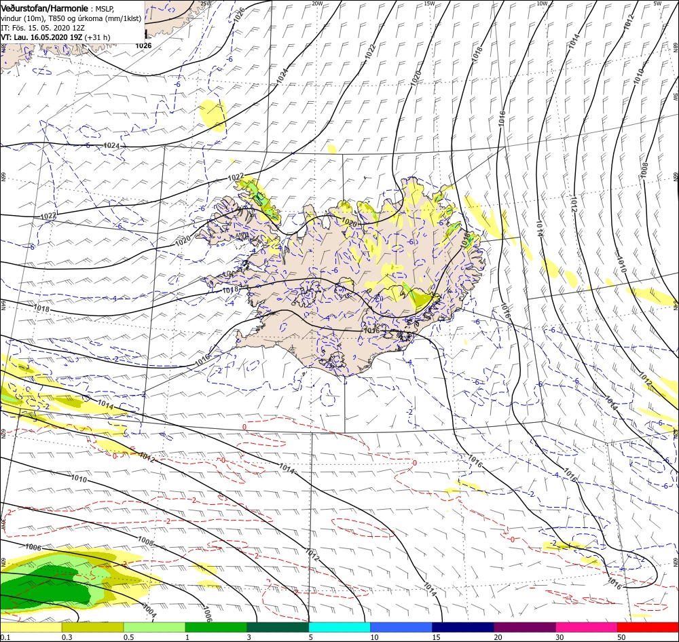The image size is (679, 642).
Task: Click the 20W longitude label
Action: tap(317, 3)
